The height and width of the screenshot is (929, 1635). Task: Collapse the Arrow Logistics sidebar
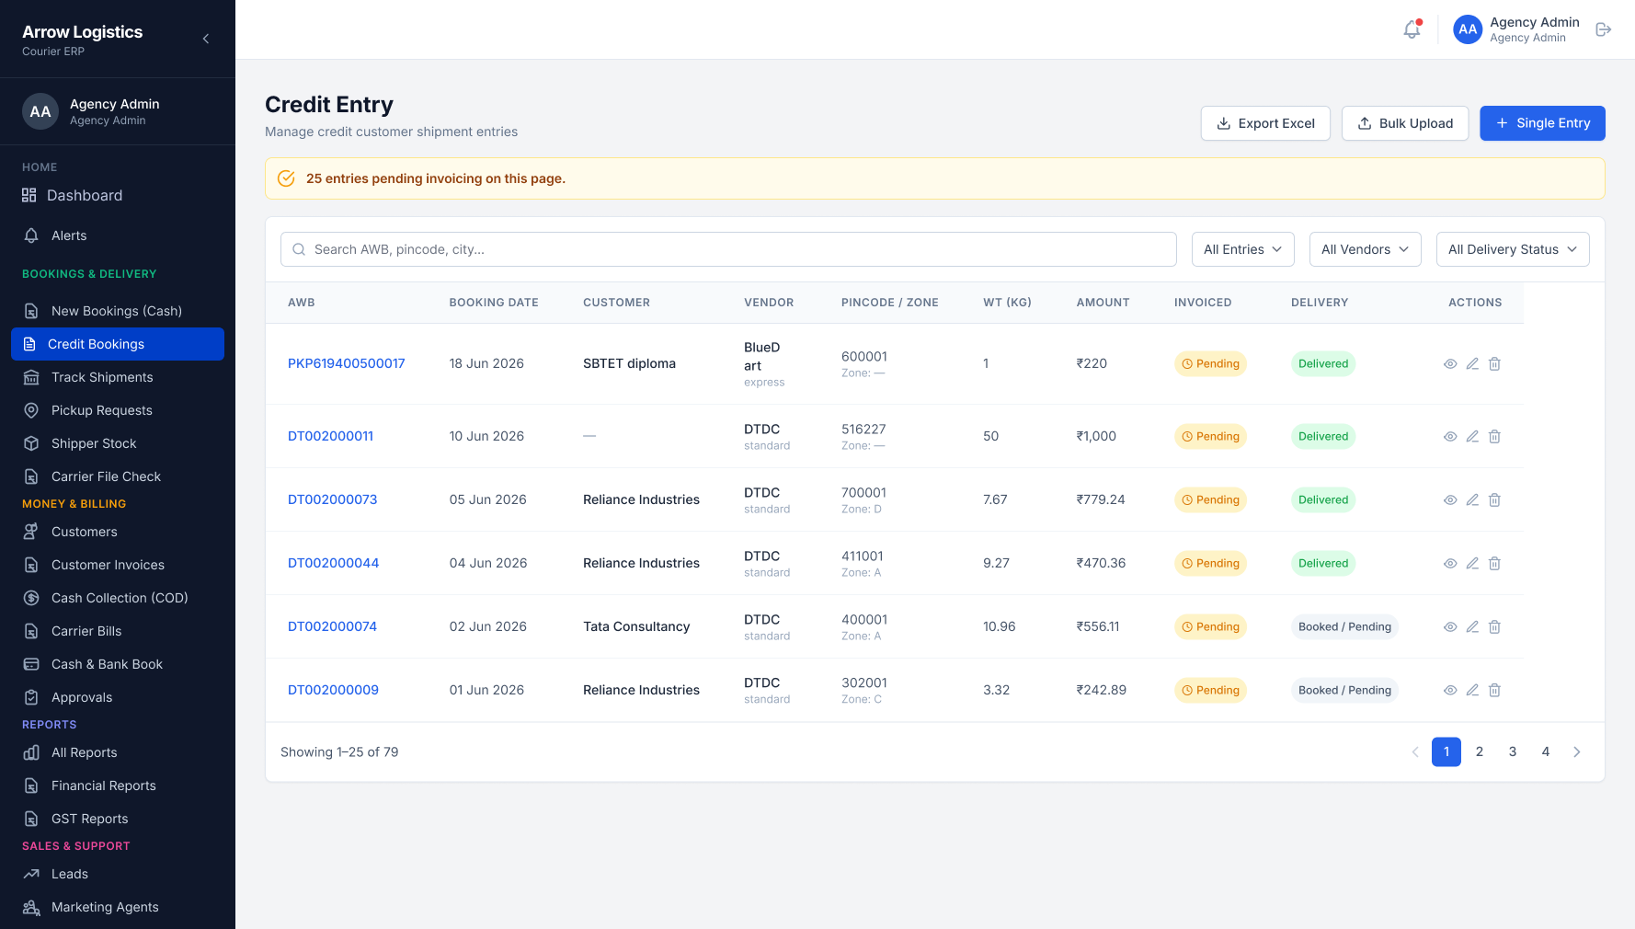[206, 39]
